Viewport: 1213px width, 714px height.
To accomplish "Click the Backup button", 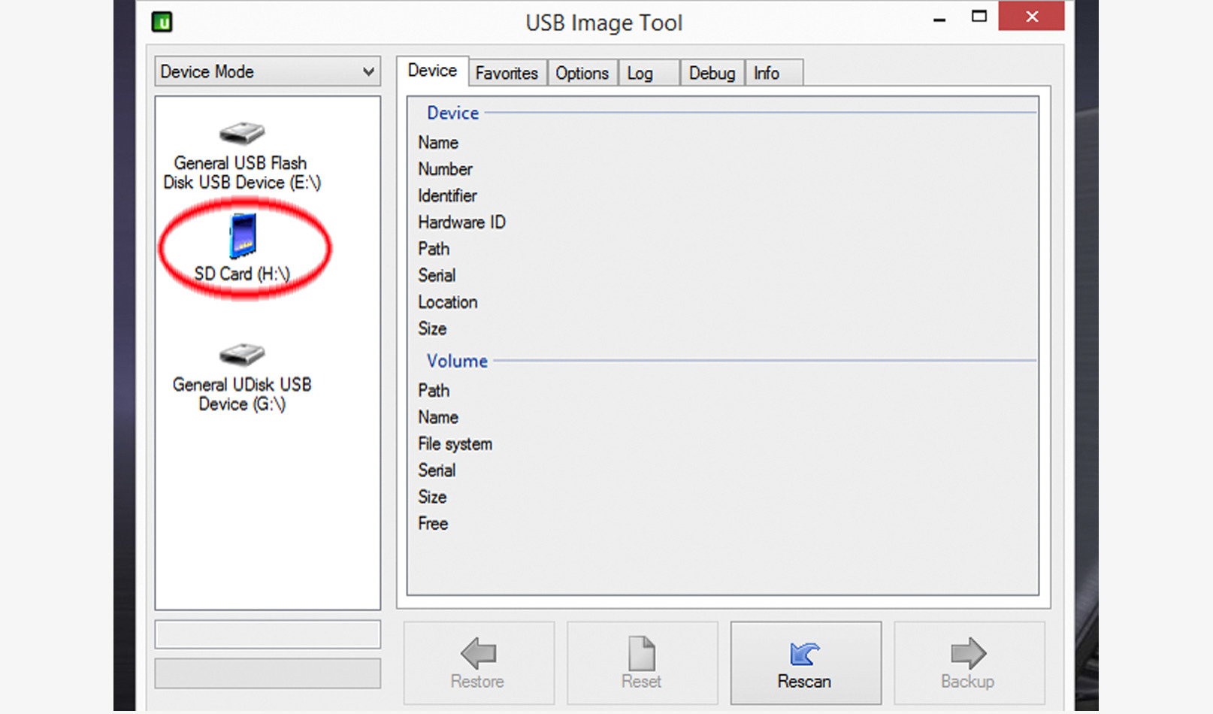I will tap(969, 663).
